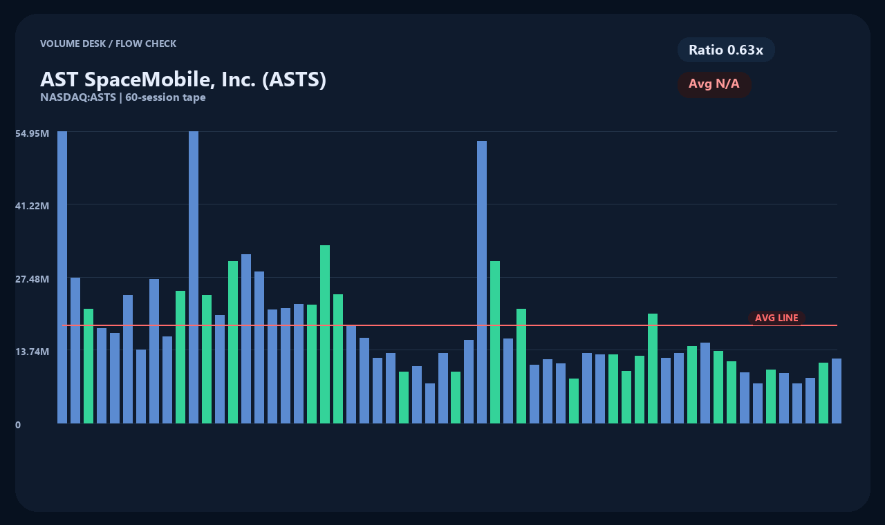The width and height of the screenshot is (885, 525).
Task: Select the AVG LINE label tag
Action: tap(776, 318)
